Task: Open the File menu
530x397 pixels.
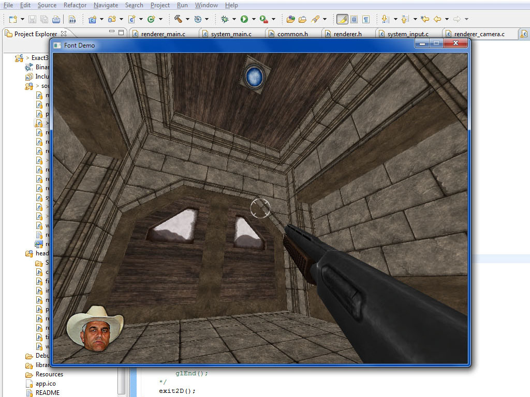Action: pos(8,5)
